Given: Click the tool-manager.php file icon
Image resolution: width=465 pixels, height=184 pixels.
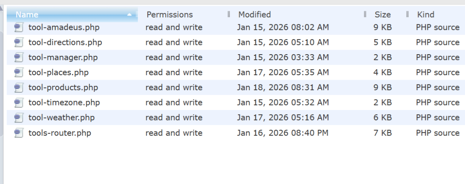Looking at the screenshot, I should [18, 57].
